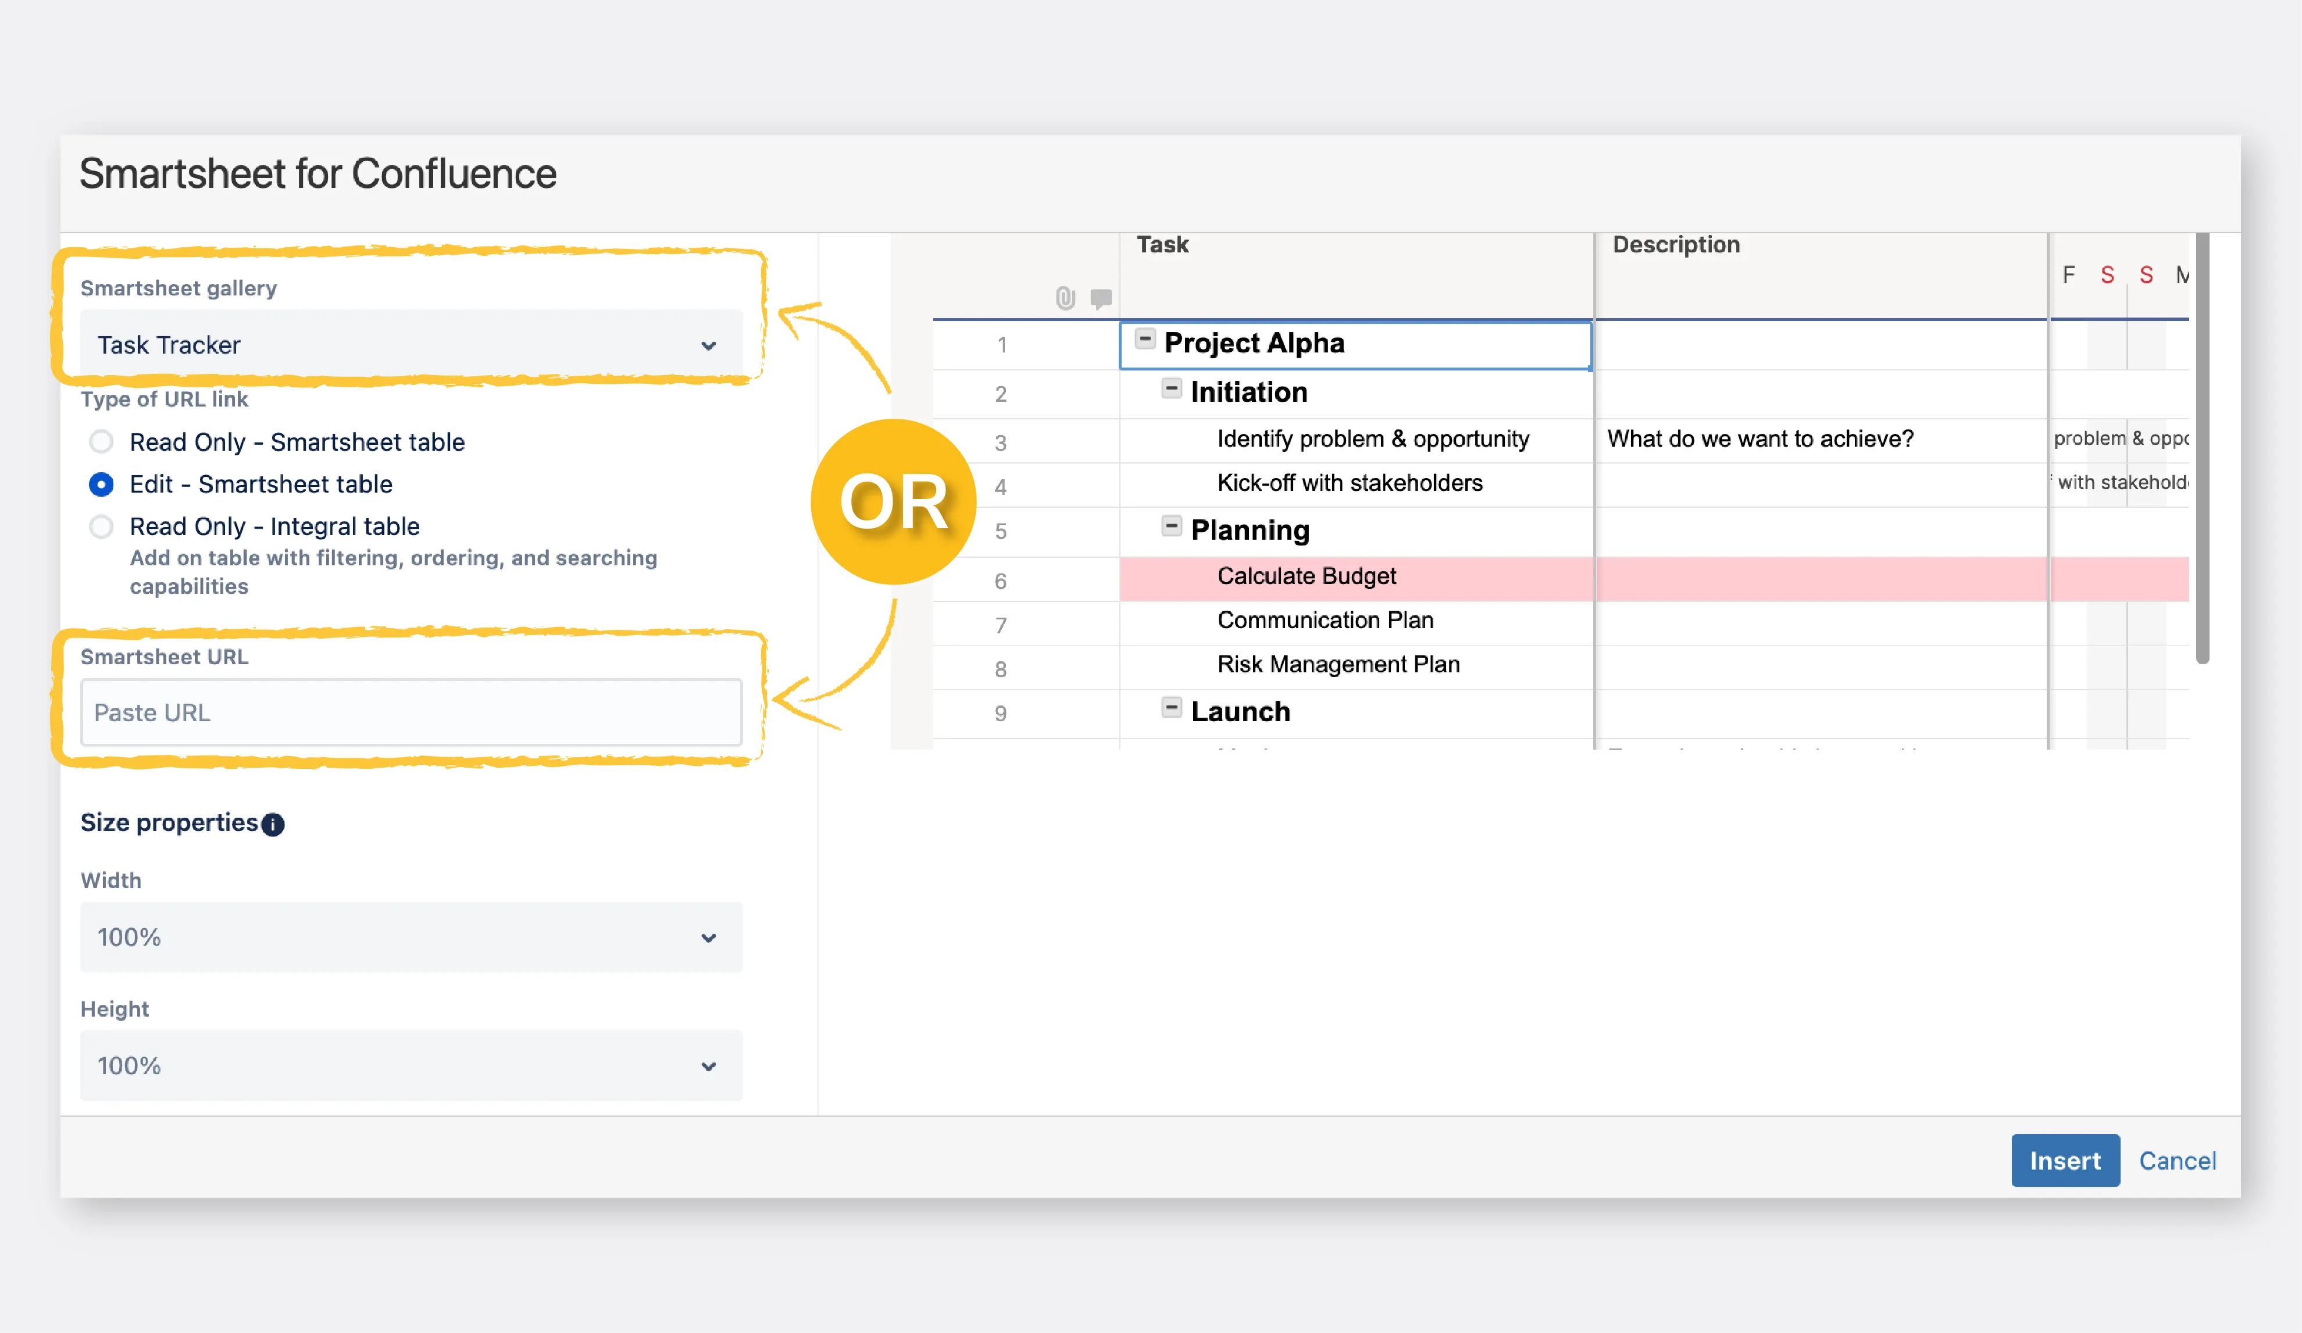Collapse the Launch section
The image size is (2302, 1333).
1171,708
